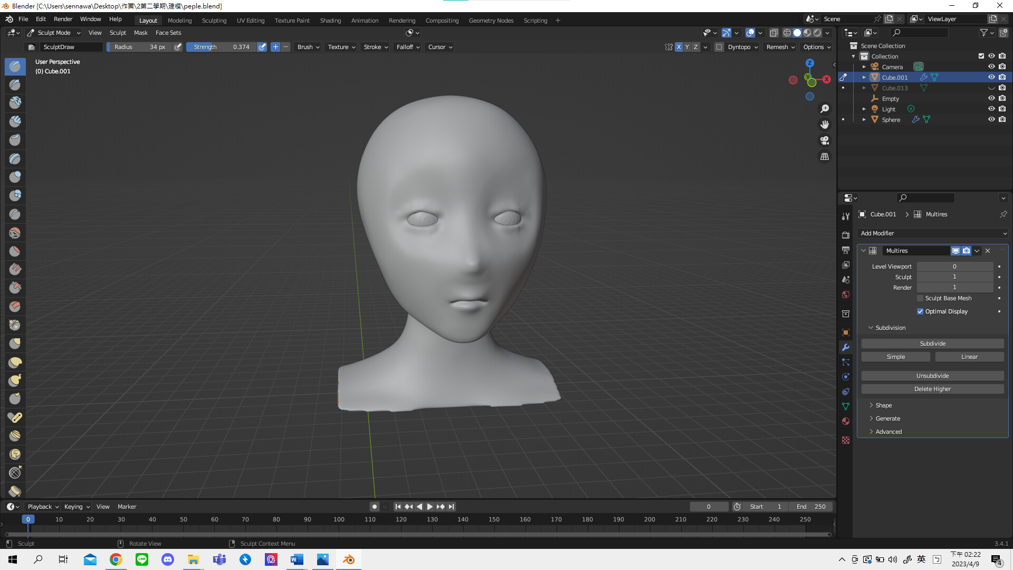The image size is (1013, 570).
Task: Uncheck the Optimal Display checkbox
Action: (920, 311)
